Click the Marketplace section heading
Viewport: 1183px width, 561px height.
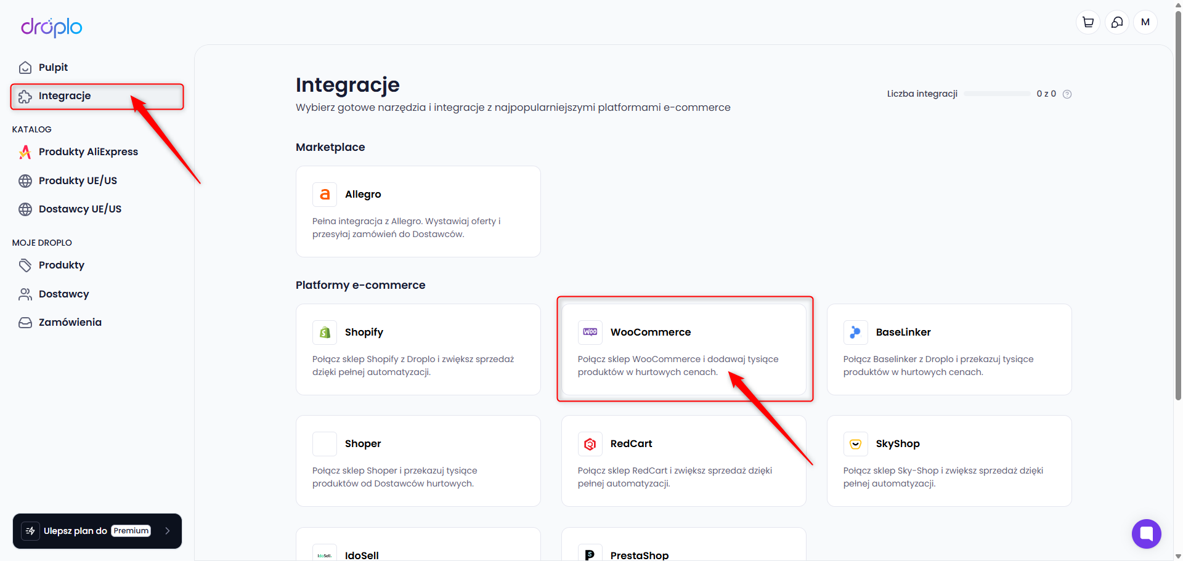tap(330, 147)
